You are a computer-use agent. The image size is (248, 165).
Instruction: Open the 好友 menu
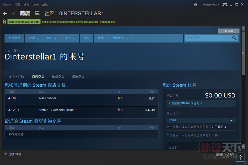26,5
